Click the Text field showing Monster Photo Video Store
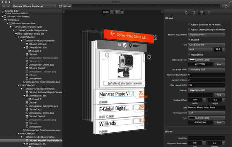232x147 pixels. pos(206,107)
